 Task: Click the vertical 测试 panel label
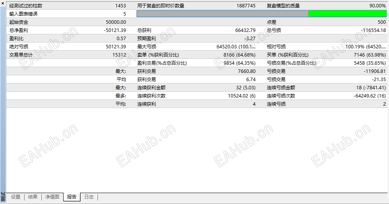(3, 197)
